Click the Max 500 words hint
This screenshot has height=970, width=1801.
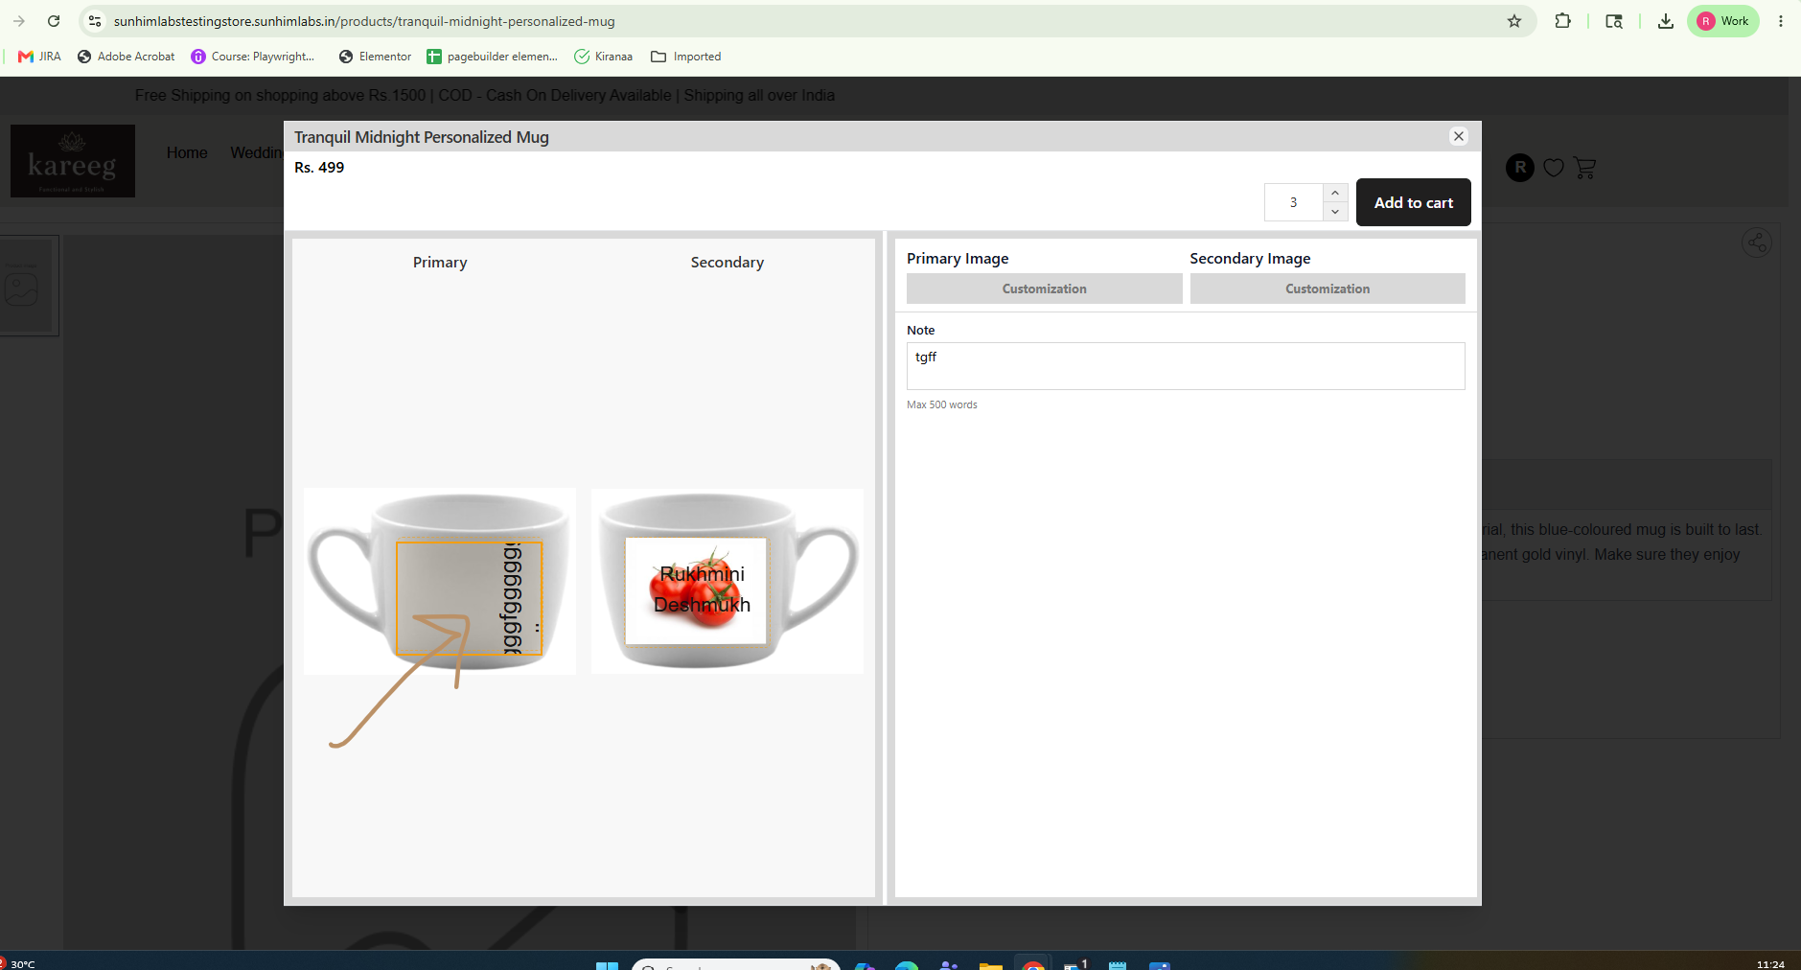942,404
